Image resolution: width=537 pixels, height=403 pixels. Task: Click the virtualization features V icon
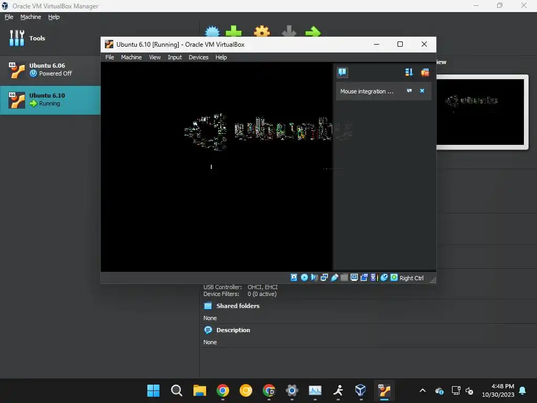(x=373, y=278)
